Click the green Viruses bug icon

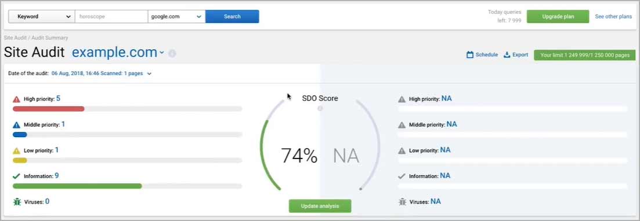[17, 201]
